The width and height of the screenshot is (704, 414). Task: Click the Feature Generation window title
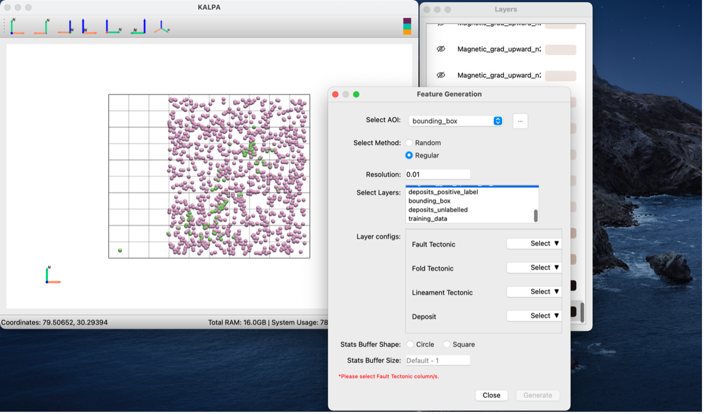pyautogui.click(x=449, y=94)
